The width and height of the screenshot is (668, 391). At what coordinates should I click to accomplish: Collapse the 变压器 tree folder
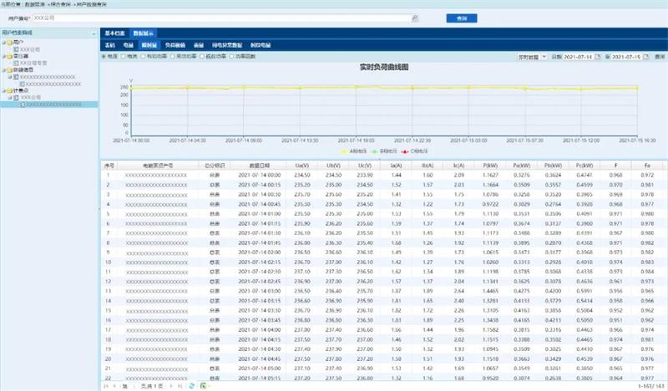pos(3,57)
